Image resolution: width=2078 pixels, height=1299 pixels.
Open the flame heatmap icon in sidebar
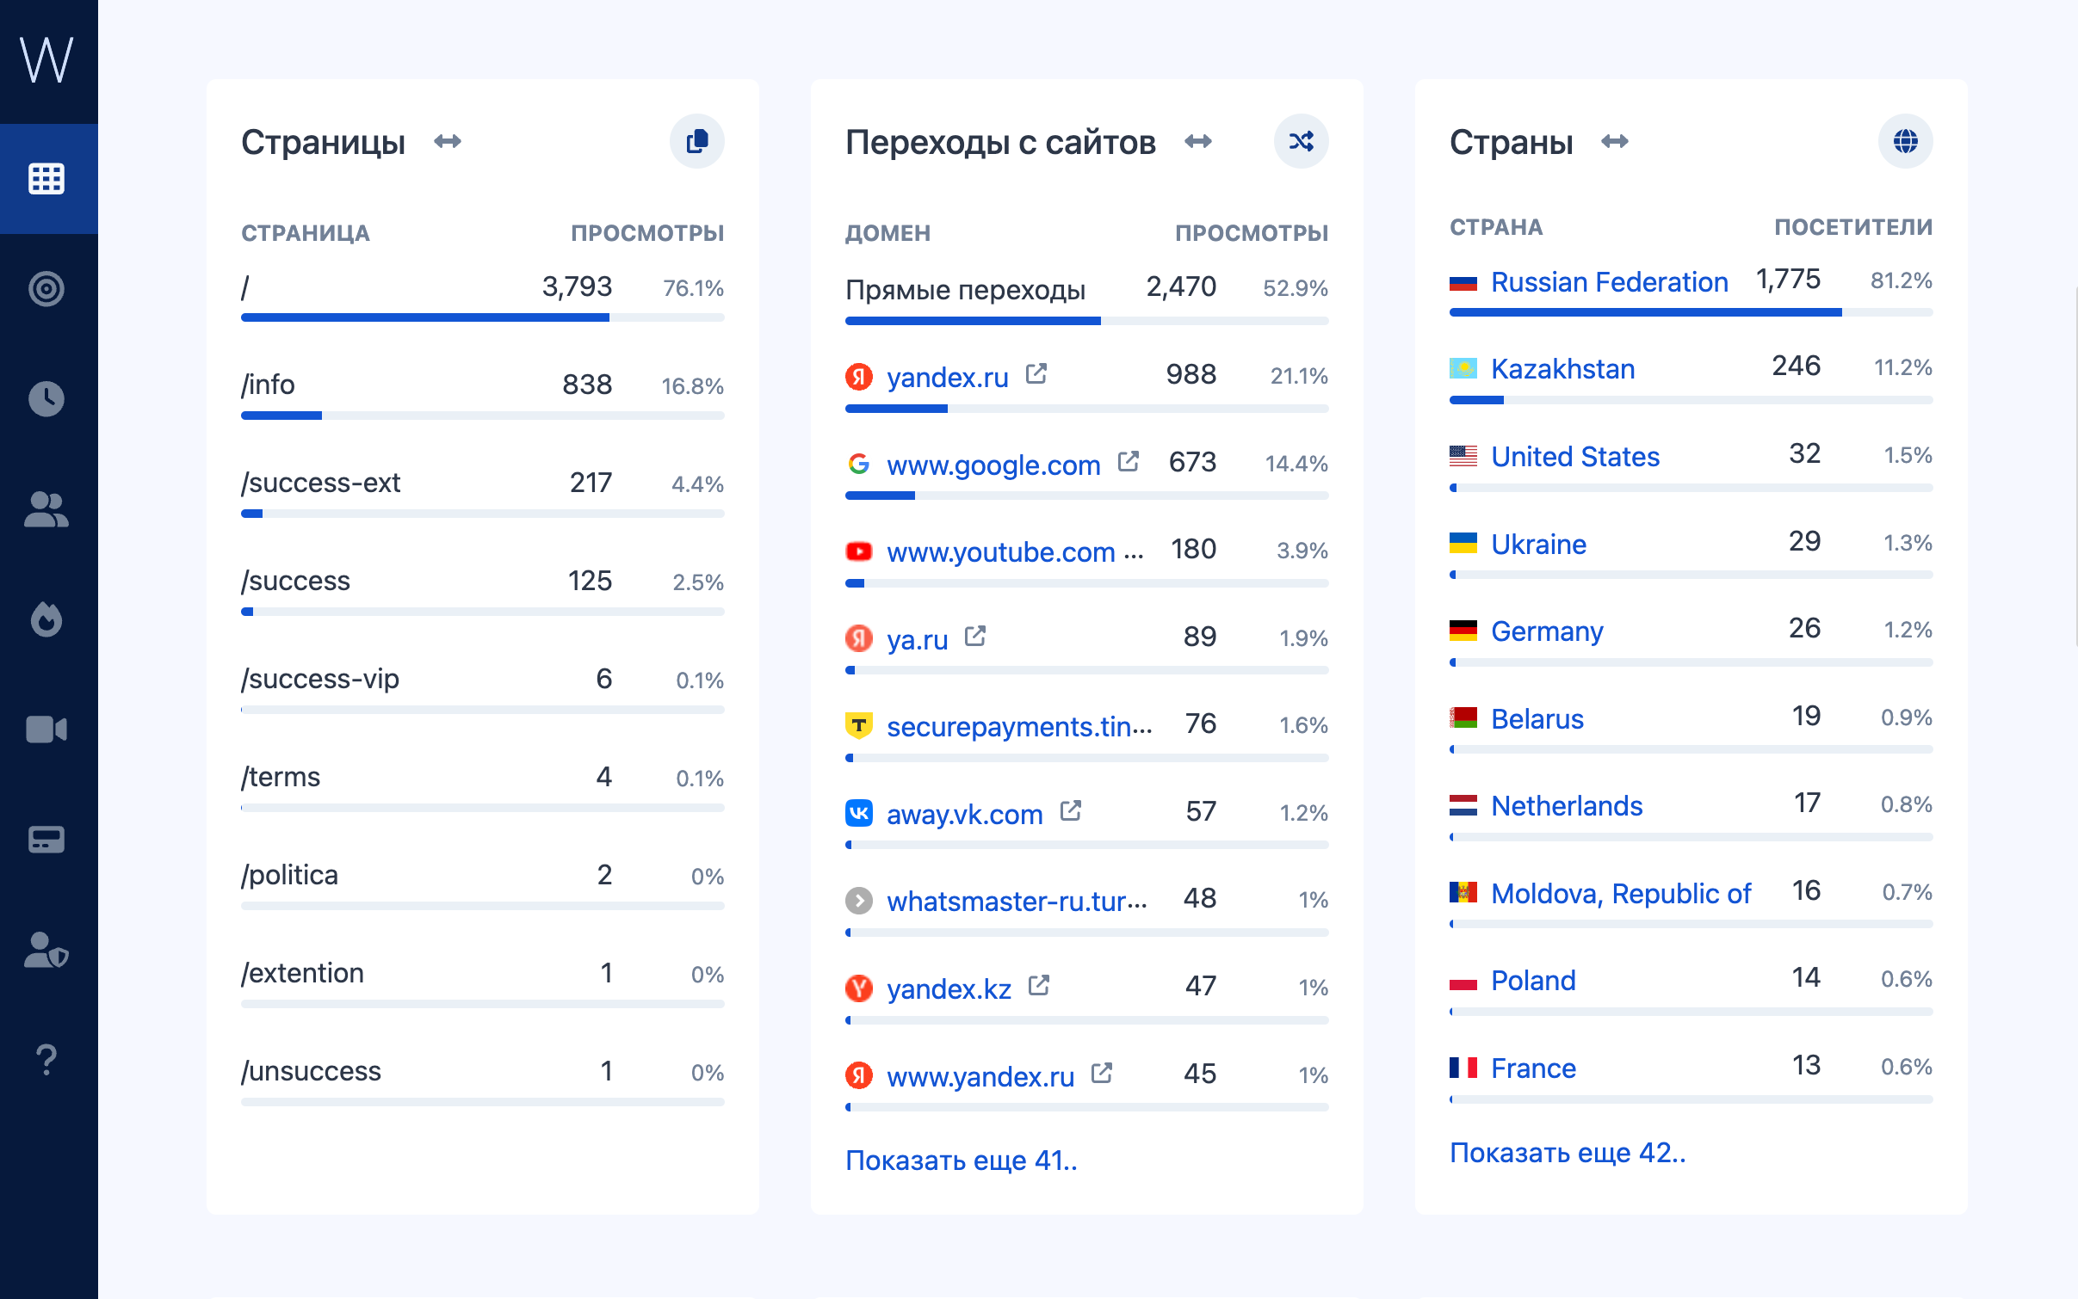coord(46,619)
